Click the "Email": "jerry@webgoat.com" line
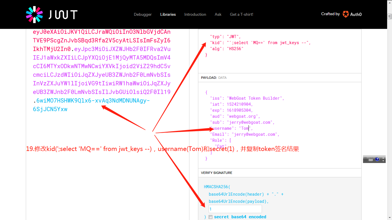Viewport: 392px width, 220px height. 245,134
